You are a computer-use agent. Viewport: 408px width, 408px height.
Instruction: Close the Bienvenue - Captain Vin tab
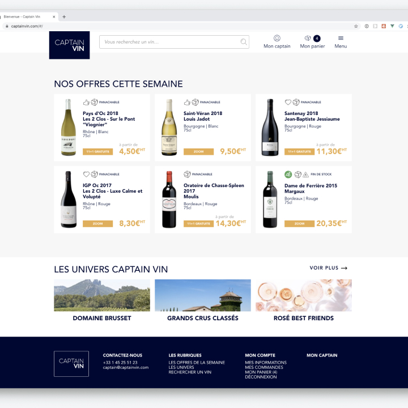(54, 16)
